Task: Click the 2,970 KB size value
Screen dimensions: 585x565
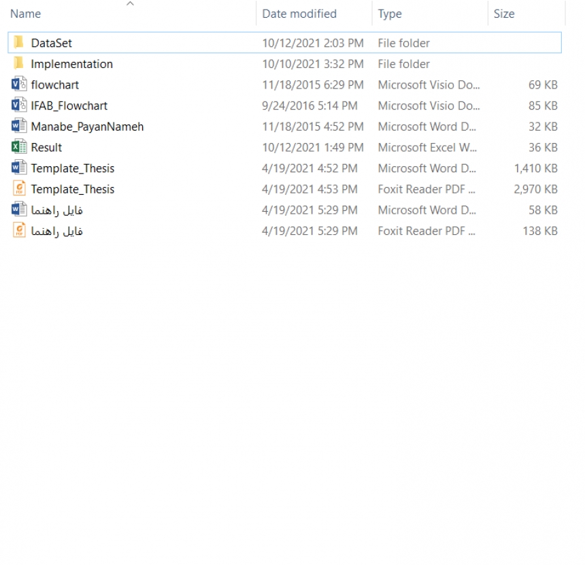Action: [536, 189]
